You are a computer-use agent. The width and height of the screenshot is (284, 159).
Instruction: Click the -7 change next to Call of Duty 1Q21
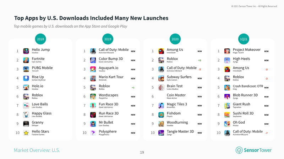(x=267, y=133)
